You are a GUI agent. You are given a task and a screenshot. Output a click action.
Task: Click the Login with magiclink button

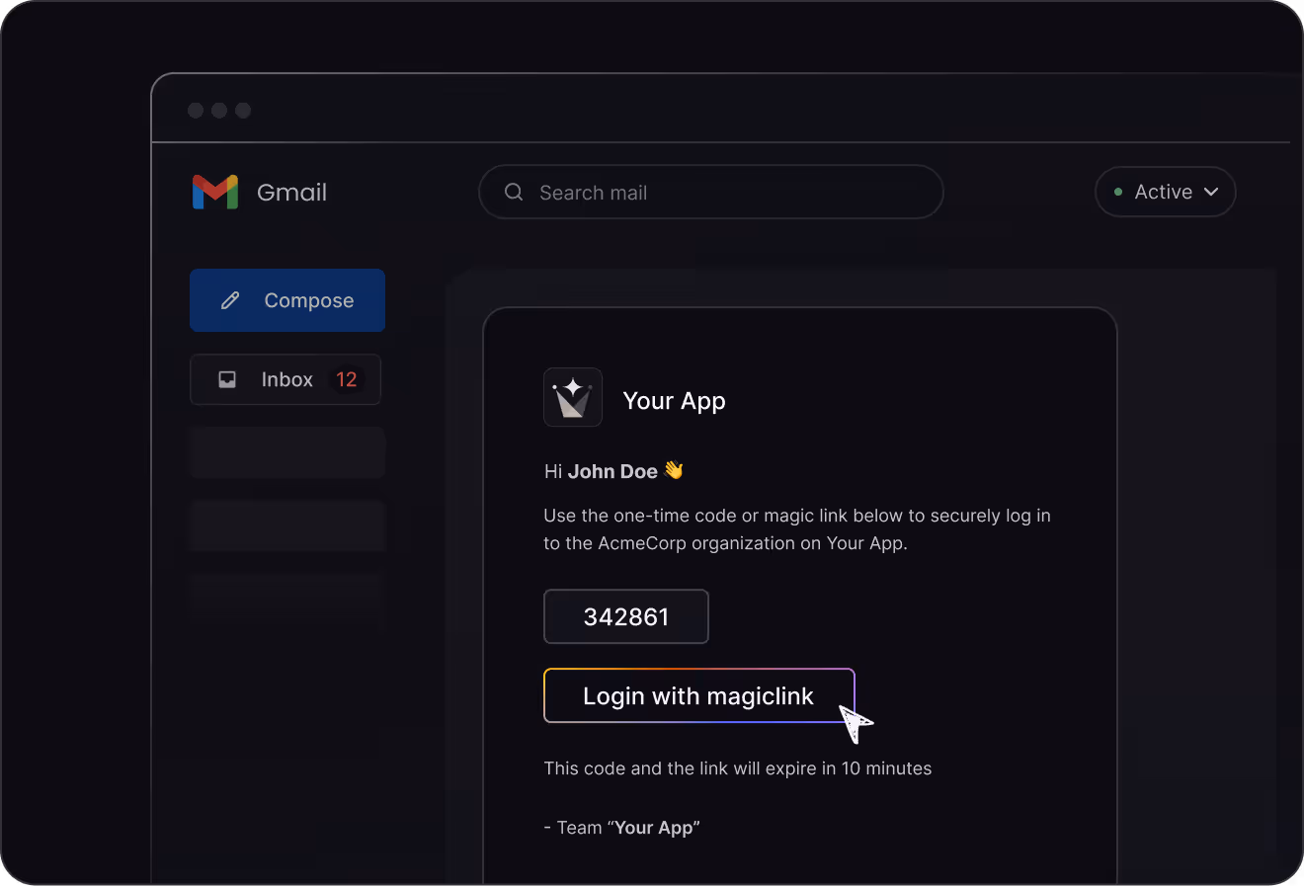[699, 695]
